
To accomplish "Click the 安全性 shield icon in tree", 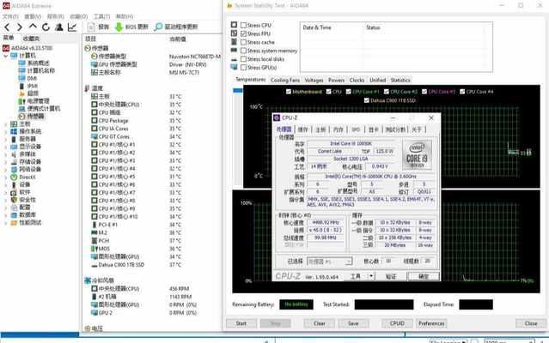I will coord(14,200).
